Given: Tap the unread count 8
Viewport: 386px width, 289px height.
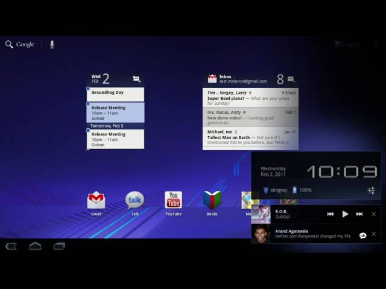Looking at the screenshot, I should pyautogui.click(x=280, y=79).
